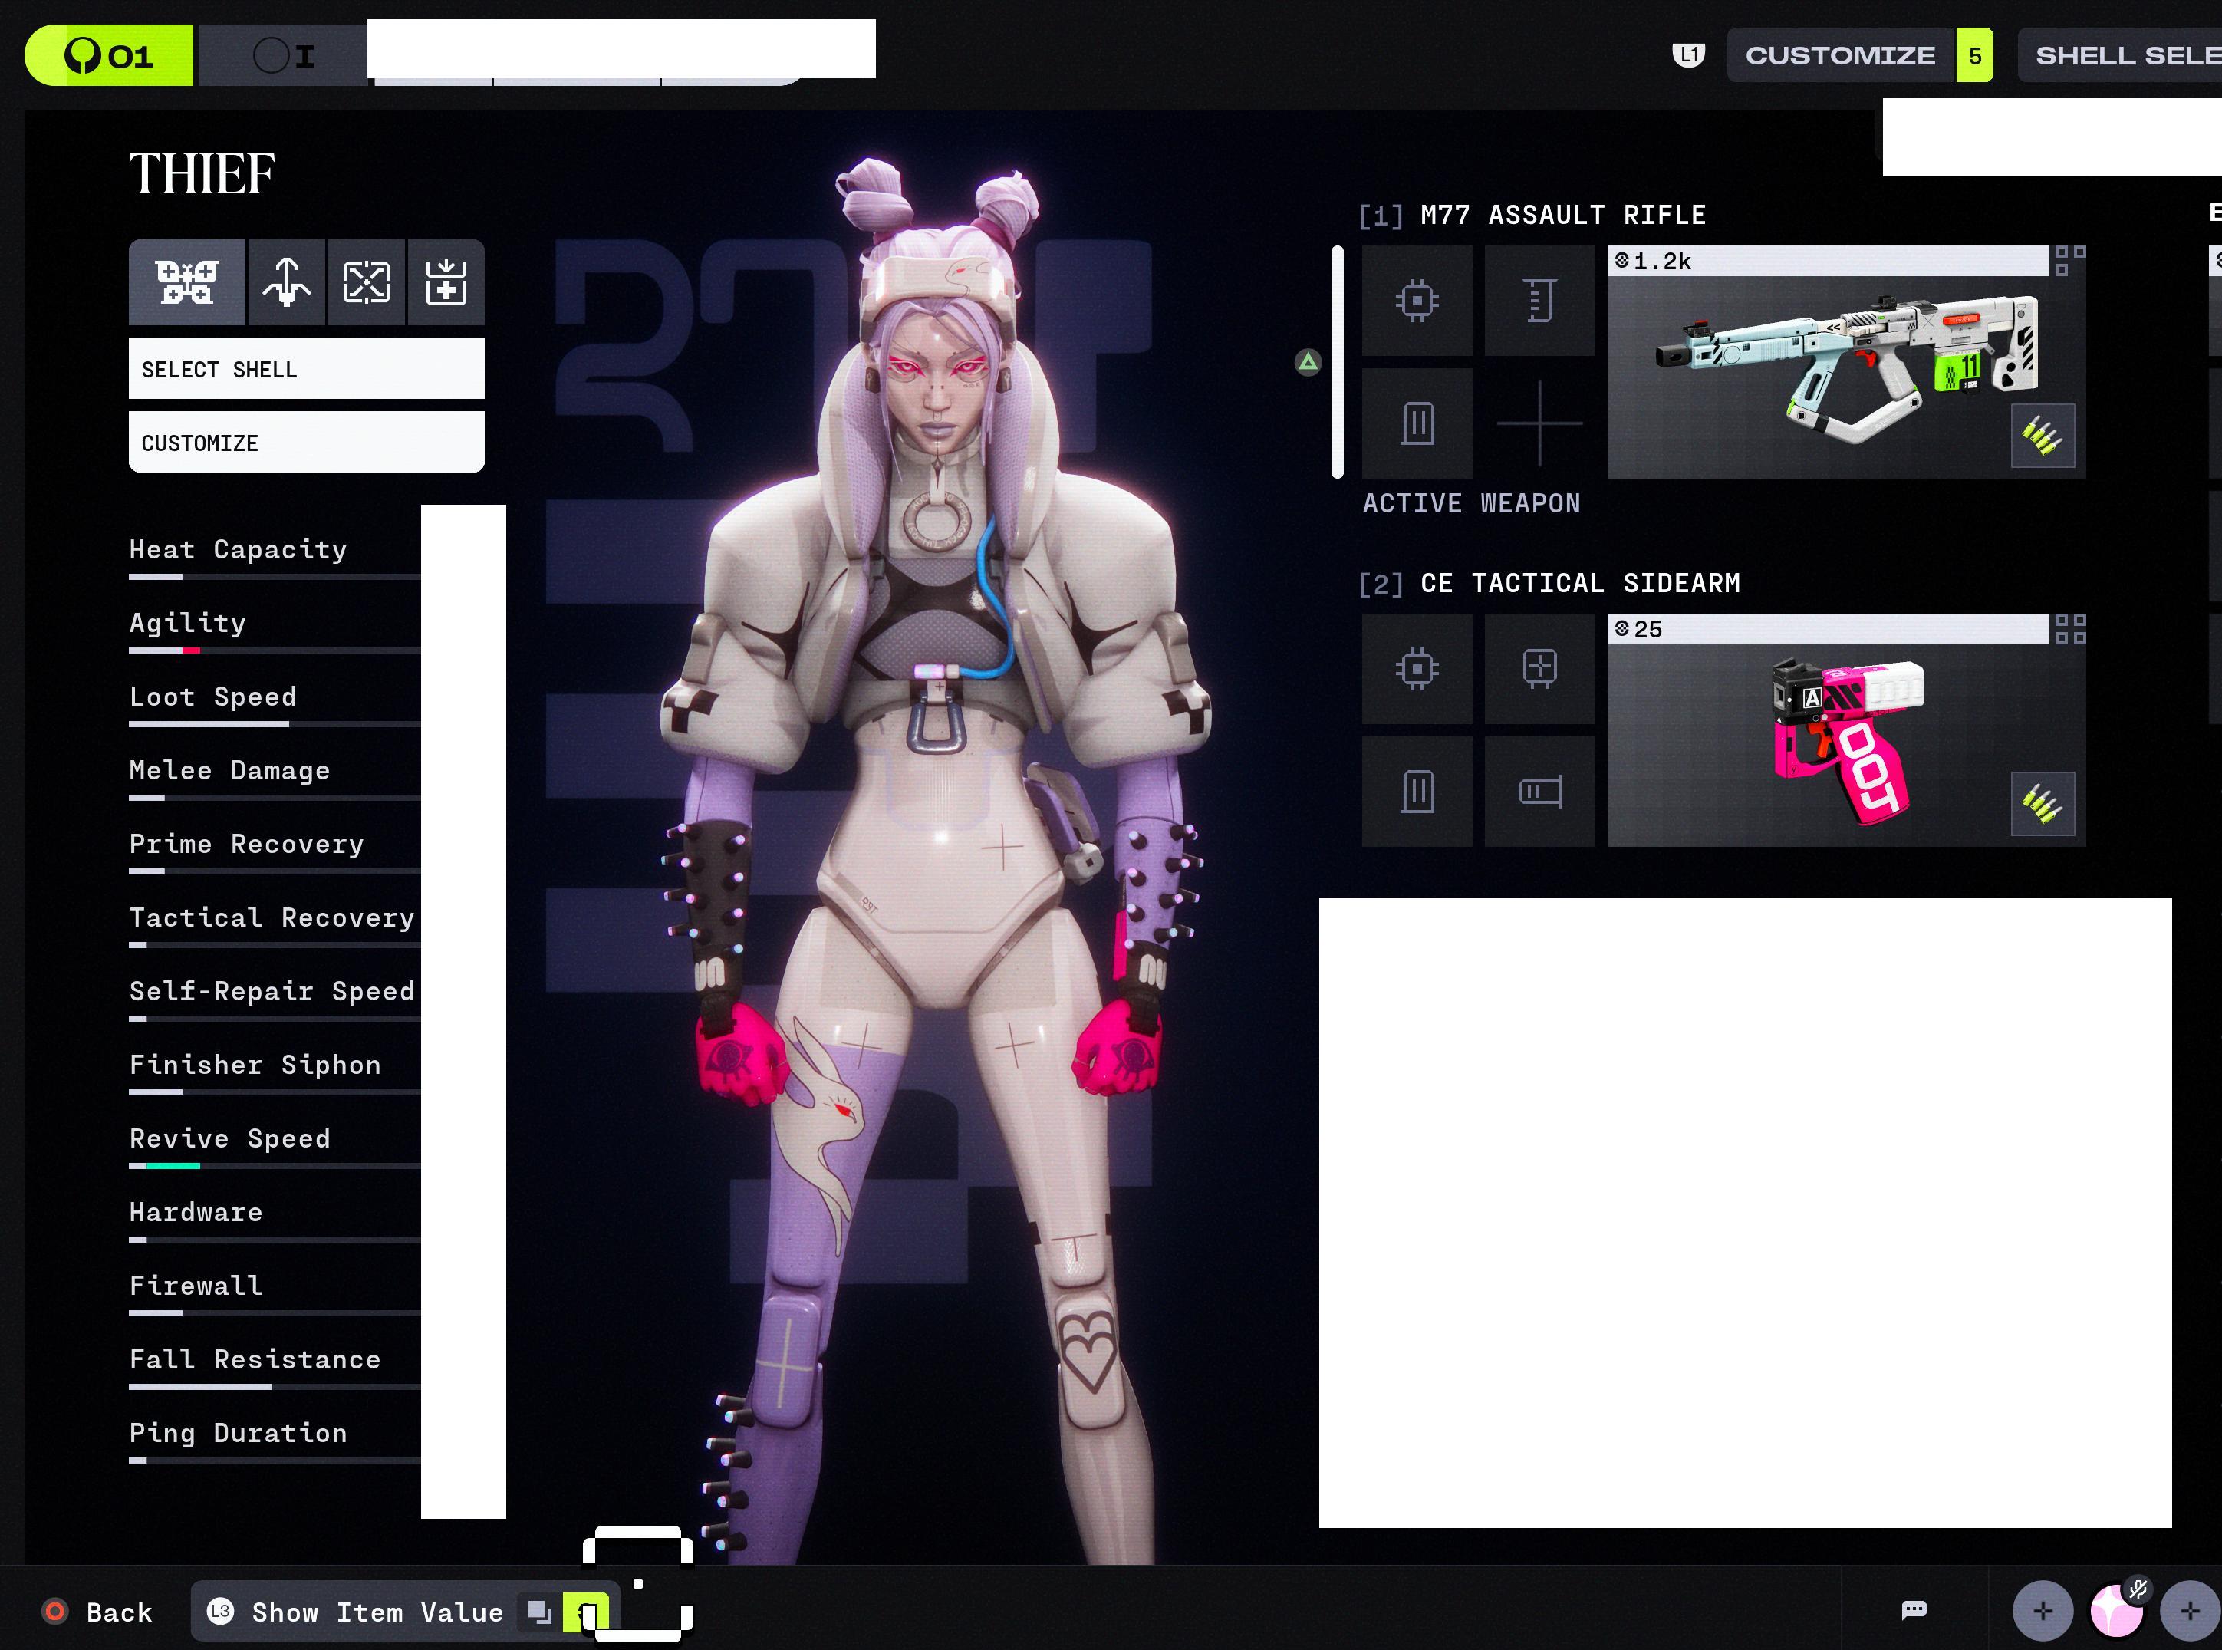Open the SHELL SELECT tab
The width and height of the screenshot is (2222, 1650).
pos(2119,55)
